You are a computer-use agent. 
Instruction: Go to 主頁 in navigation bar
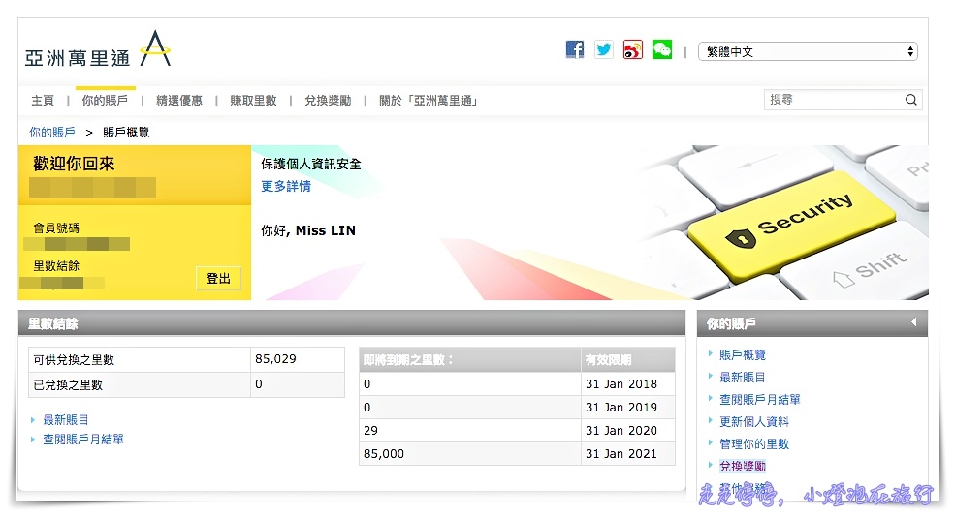click(43, 101)
